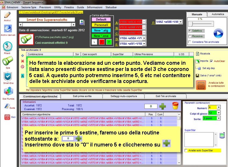Viewport: 228px width, 167px height.
Task: Open the Spie flashlight sidebar icon
Action: point(7,61)
